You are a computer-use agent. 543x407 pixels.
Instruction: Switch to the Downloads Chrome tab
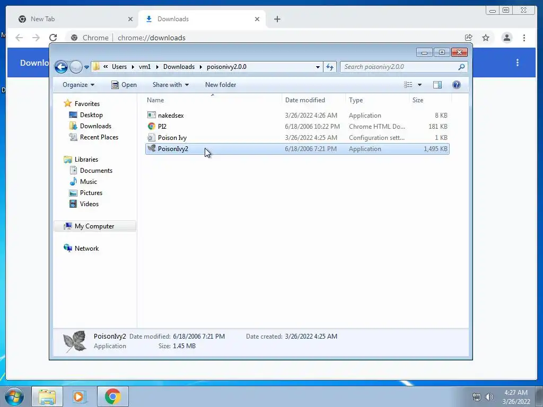coord(202,19)
